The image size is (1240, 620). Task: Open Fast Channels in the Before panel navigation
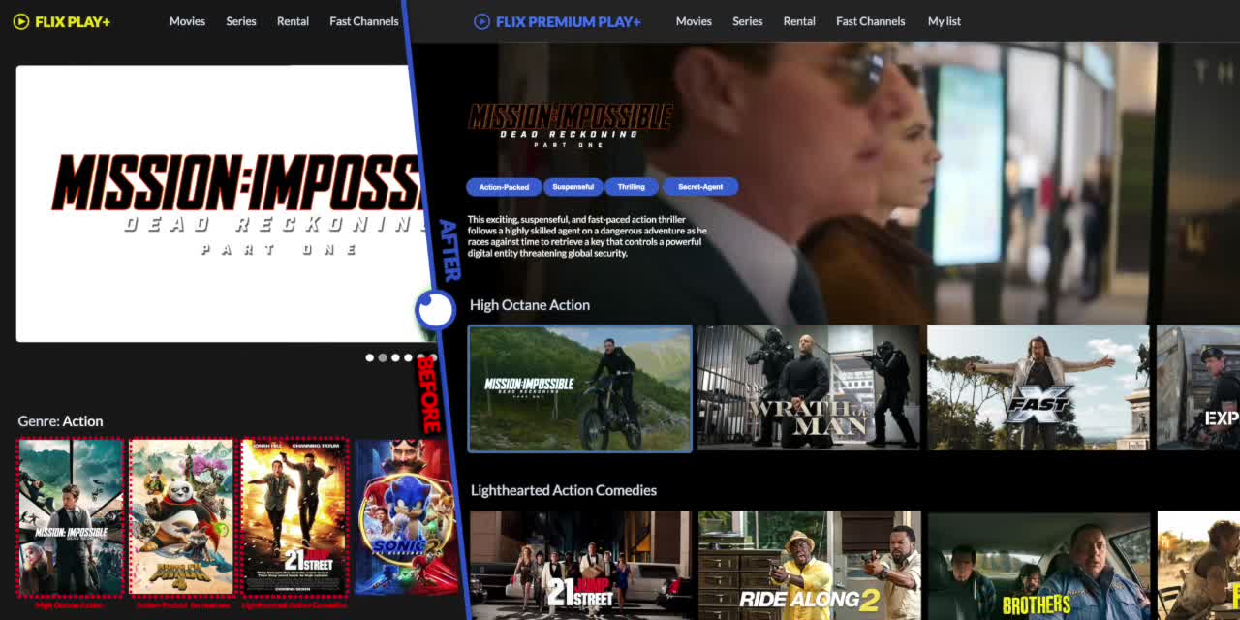363,21
